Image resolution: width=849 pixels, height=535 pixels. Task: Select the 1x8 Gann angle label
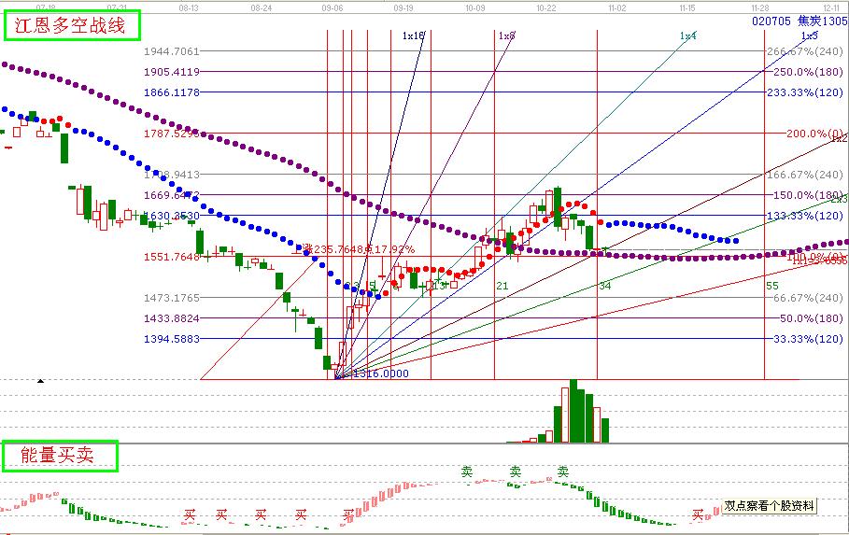tap(506, 35)
